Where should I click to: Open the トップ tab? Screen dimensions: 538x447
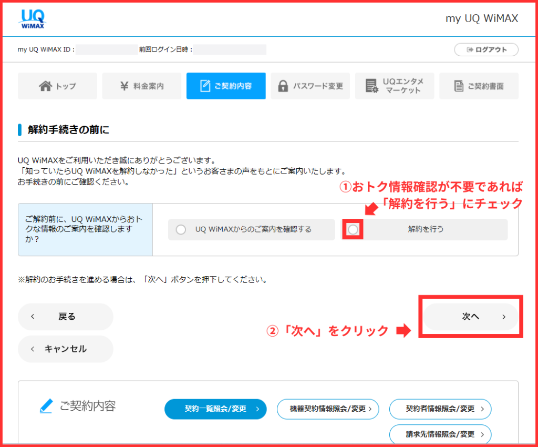click(x=57, y=86)
